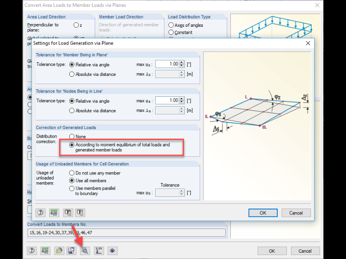The width and height of the screenshot is (346, 259).
Task: Click 'Convert Loads to Members No.' label
Action: click(x=57, y=224)
